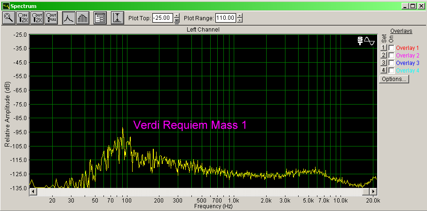Click the -25.0 amplitude axis value
This screenshot has height=211, width=427.
click(20, 35)
